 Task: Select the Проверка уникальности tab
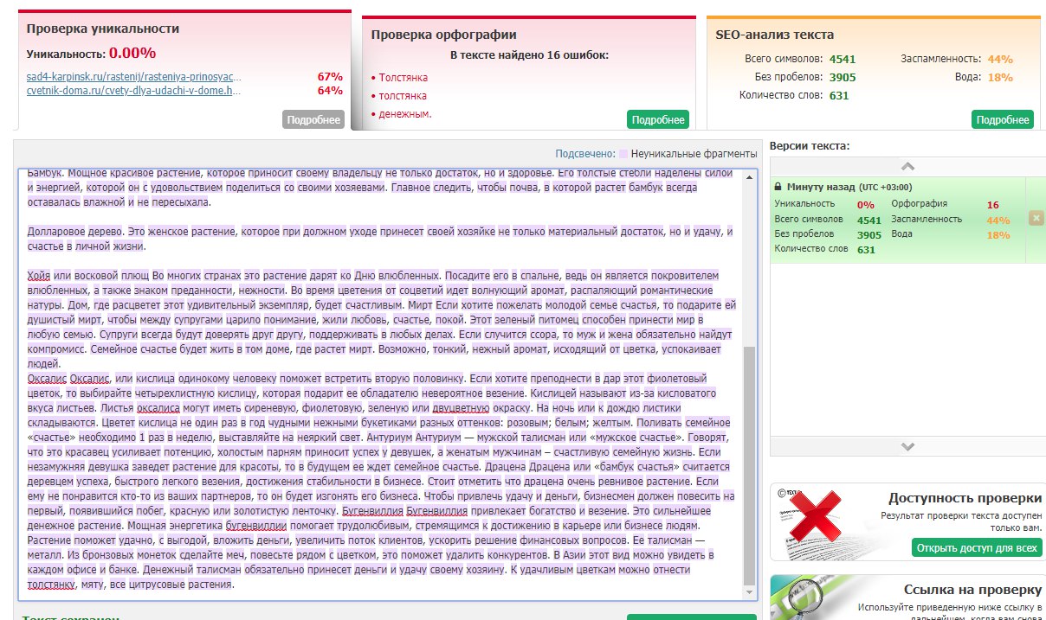pyautogui.click(x=103, y=29)
